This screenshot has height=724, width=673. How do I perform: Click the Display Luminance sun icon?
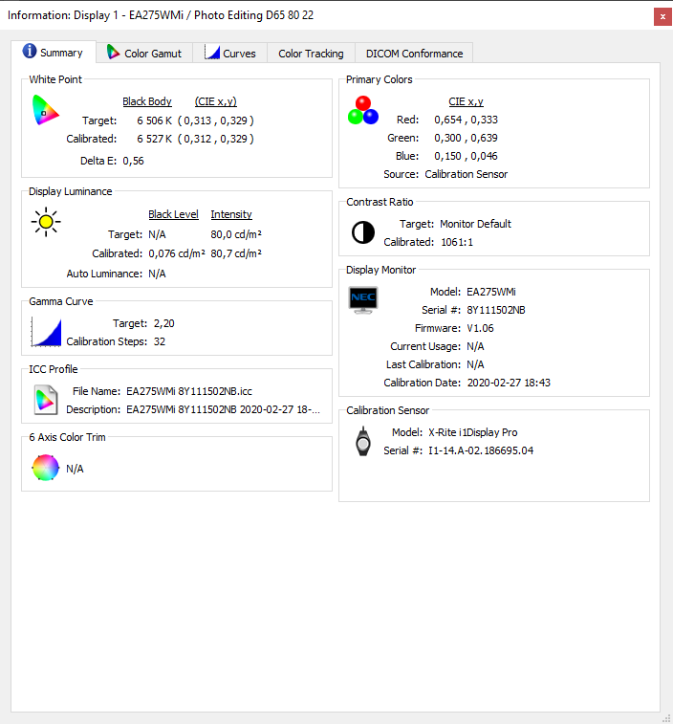pos(45,223)
